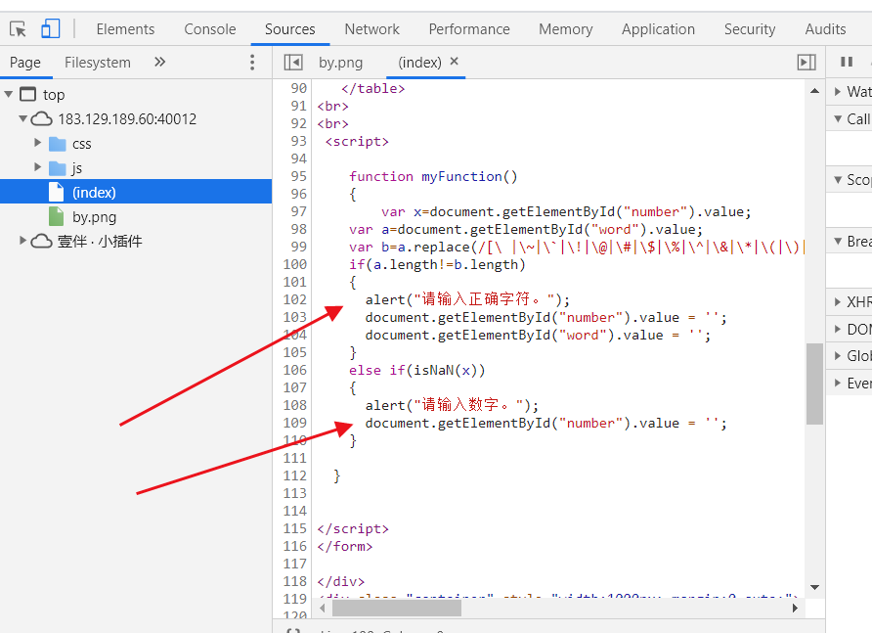Click the 'if(a.length!=b.length)' code line
872x633 pixels.
click(x=437, y=264)
